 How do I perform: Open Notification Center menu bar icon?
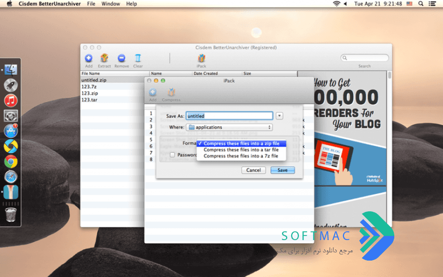(x=432, y=4)
